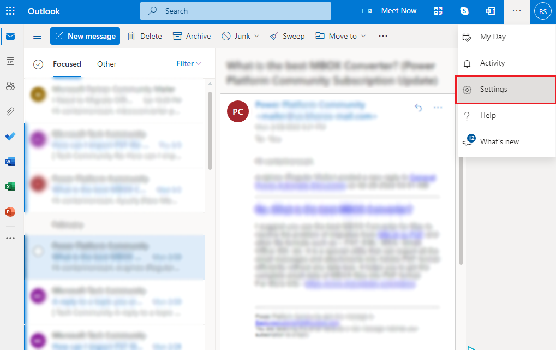Reply using the arrow in message header
This screenshot has height=350, width=556.
[x=419, y=107]
